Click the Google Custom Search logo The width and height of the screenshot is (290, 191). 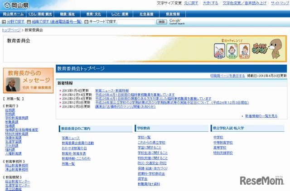(x=177, y=22)
